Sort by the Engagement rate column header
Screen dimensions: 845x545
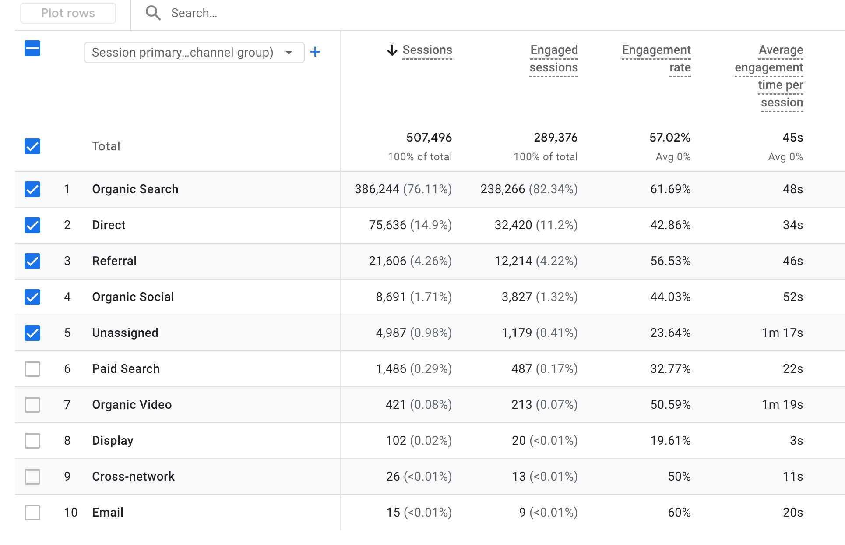pyautogui.click(x=656, y=59)
